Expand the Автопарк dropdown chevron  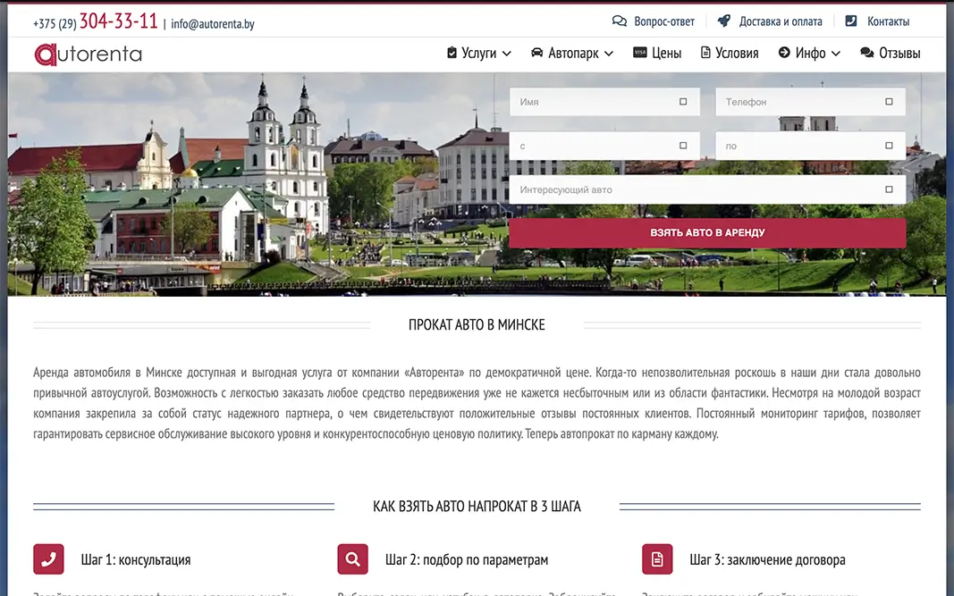point(608,54)
